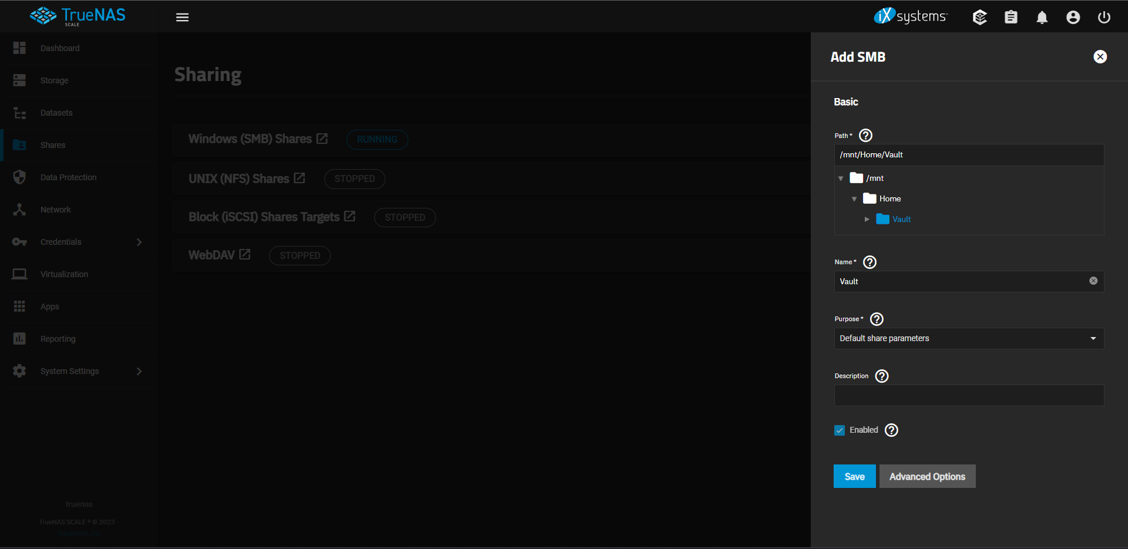This screenshot has width=1128, height=549.
Task: Click in the Description input field
Action: (x=969, y=395)
